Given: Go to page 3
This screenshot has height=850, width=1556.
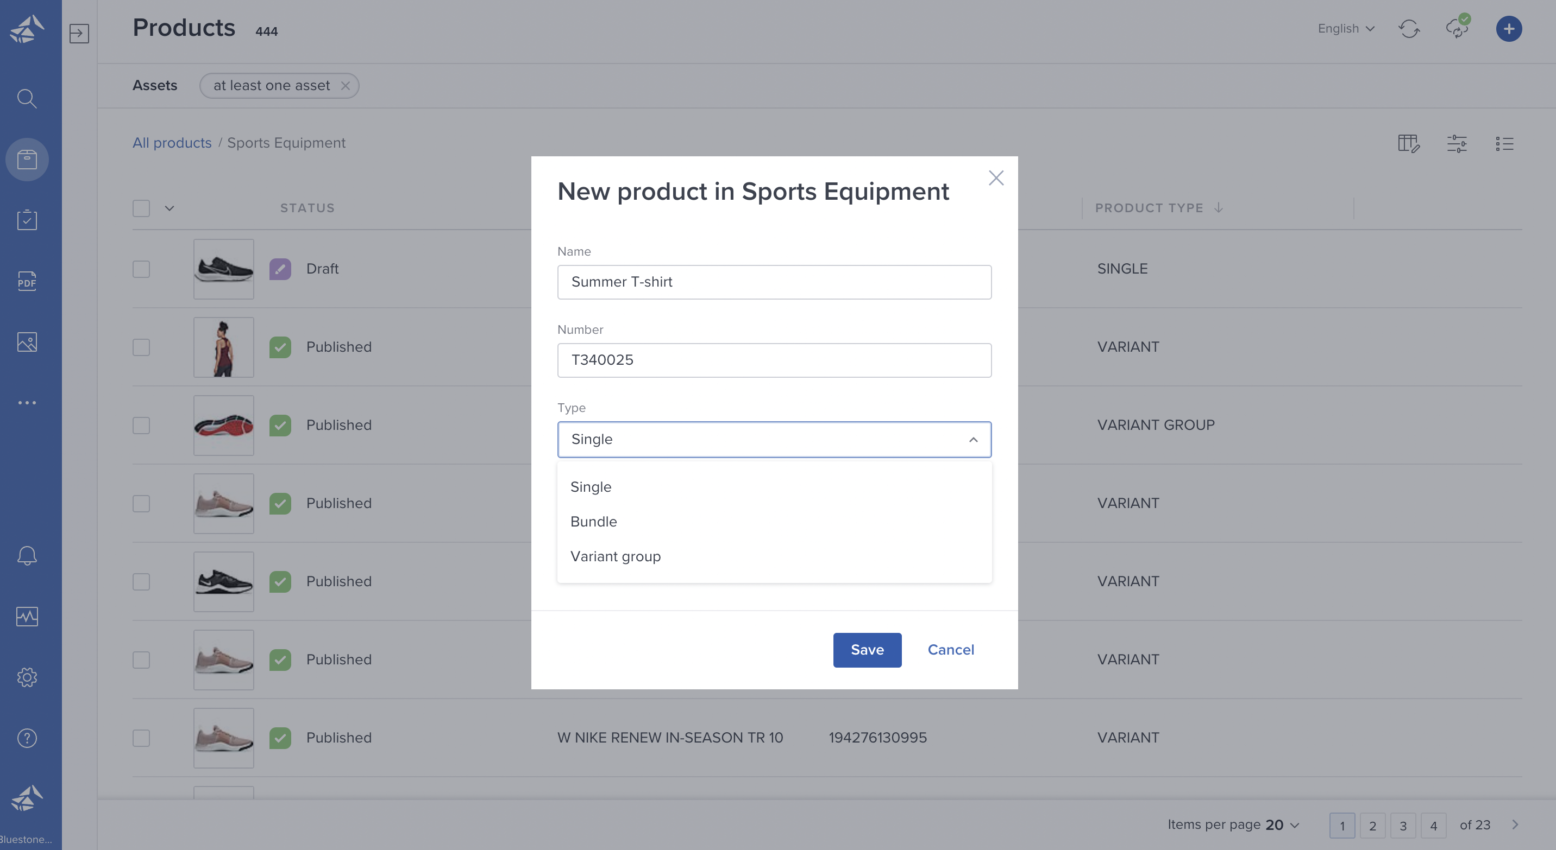Looking at the screenshot, I should [x=1403, y=825].
